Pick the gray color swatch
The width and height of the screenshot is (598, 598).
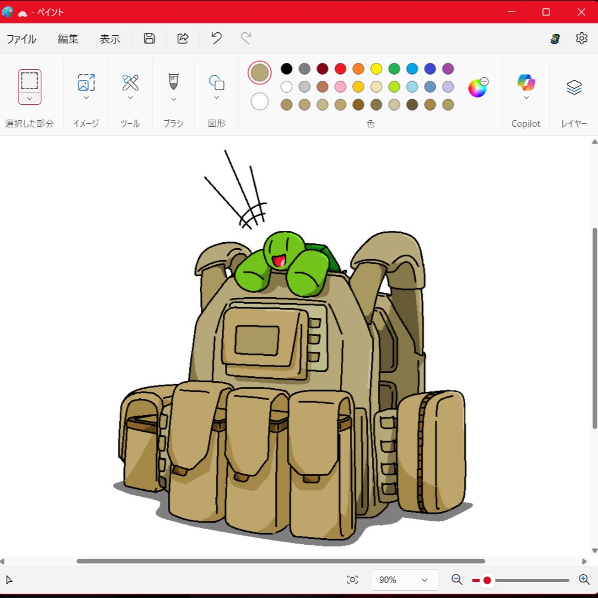pos(304,69)
